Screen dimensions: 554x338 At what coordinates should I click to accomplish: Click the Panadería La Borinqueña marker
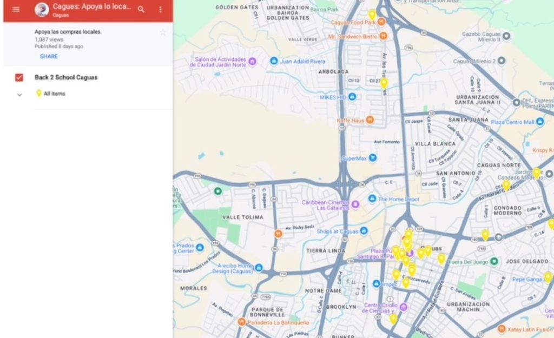pyautogui.click(x=242, y=322)
